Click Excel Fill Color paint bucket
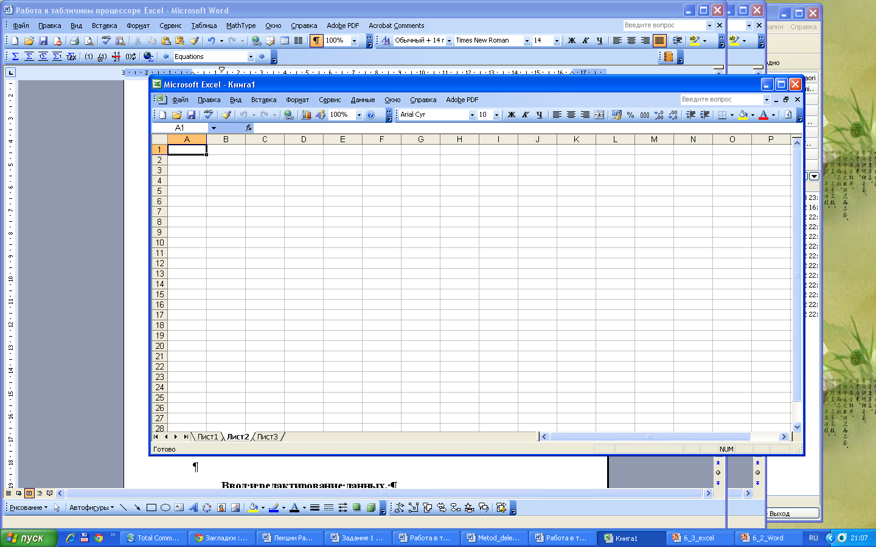The width and height of the screenshot is (876, 547). (x=743, y=115)
